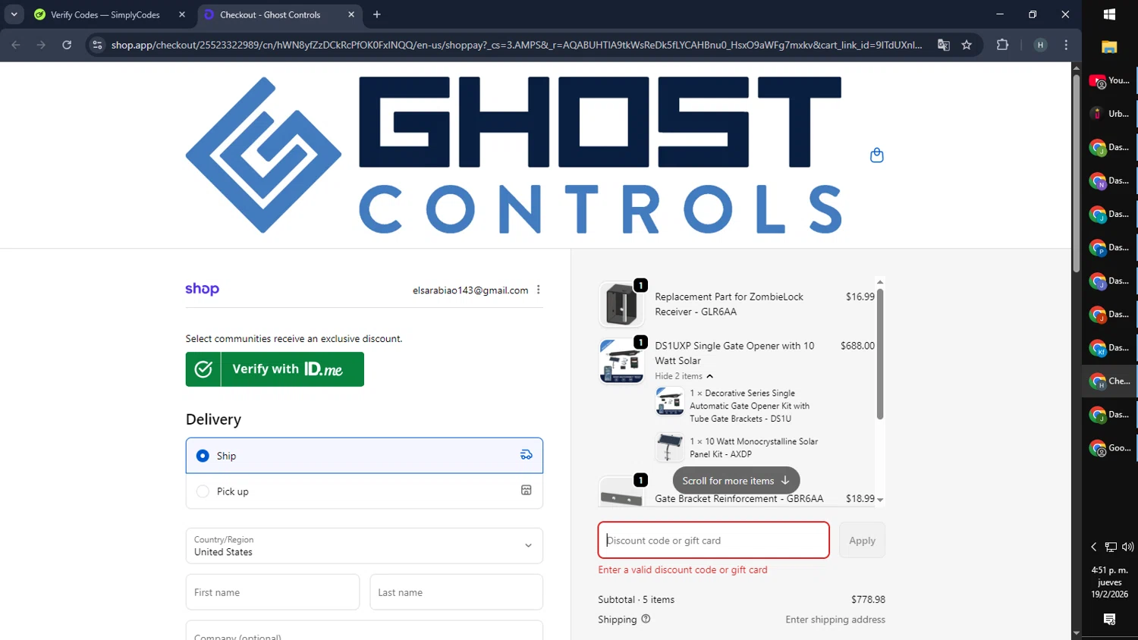1138x640 pixels.
Task: Click the browser Forward button
Action: click(41, 45)
